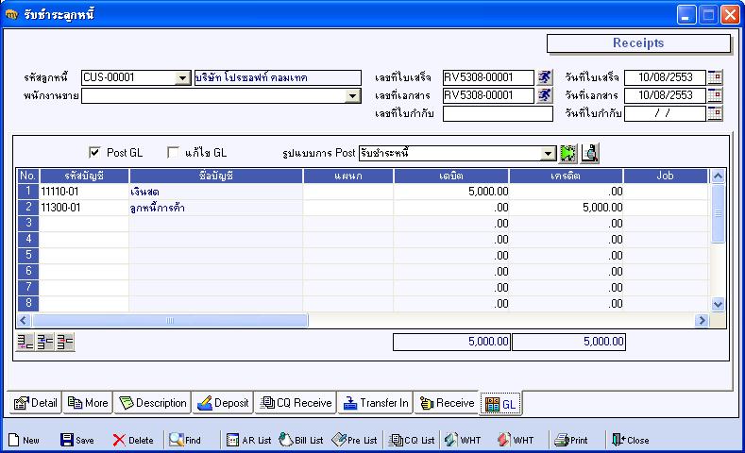Click the running-man icon beside เลขที่ใบเสร็จ
745x453 pixels.
(545, 77)
